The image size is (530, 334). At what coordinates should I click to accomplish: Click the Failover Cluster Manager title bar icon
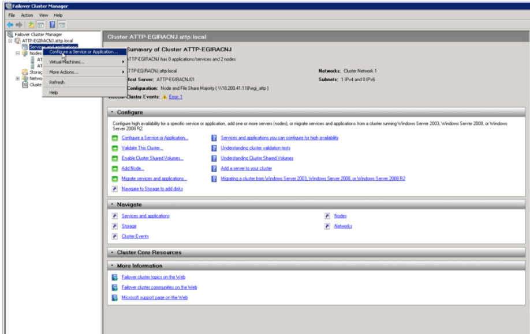8,6
